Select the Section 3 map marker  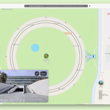pyautogui.click(x=78, y=70)
